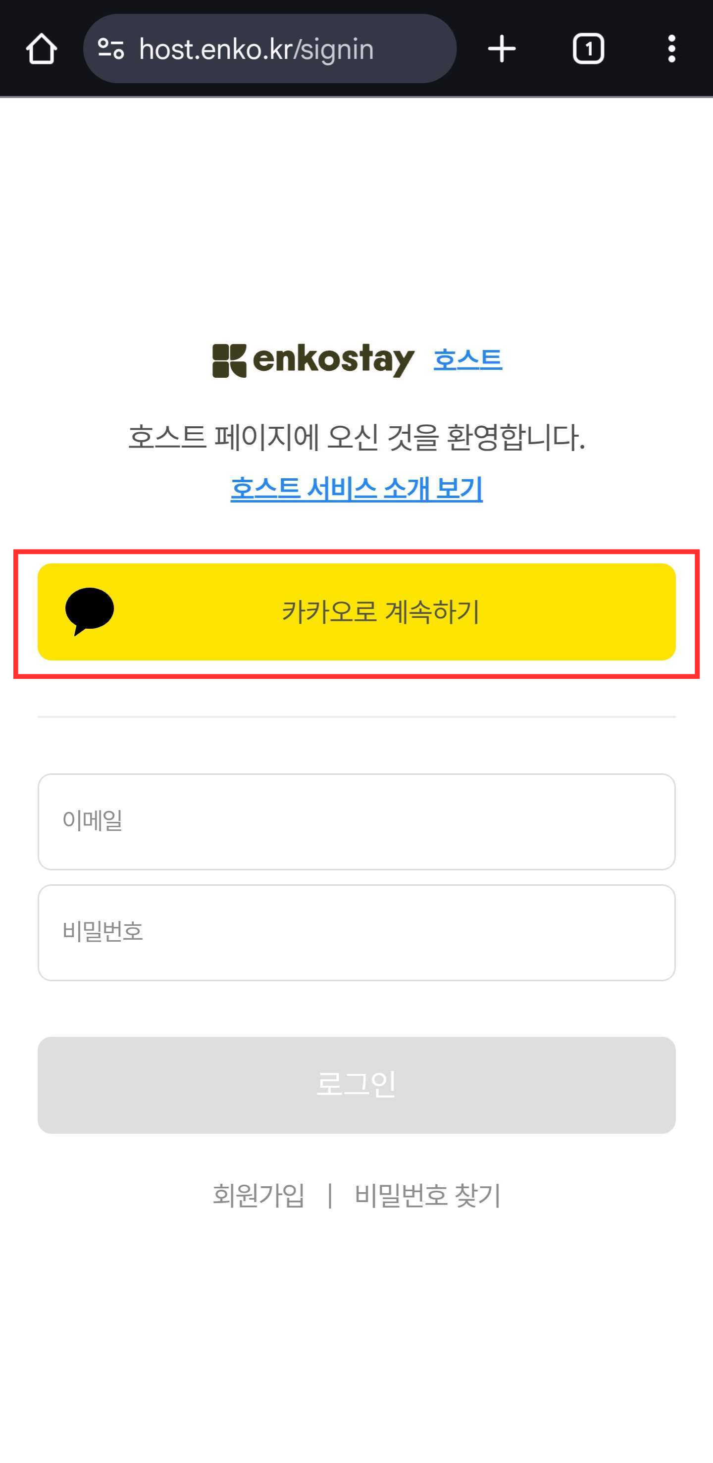Click the separator bar between 회원가입 and 비밀번호 찾기
This screenshot has width=713, height=1463.
click(x=330, y=1195)
